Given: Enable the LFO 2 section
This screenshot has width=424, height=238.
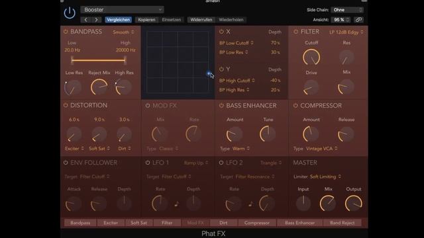Looking at the screenshot, I should [x=221, y=163].
